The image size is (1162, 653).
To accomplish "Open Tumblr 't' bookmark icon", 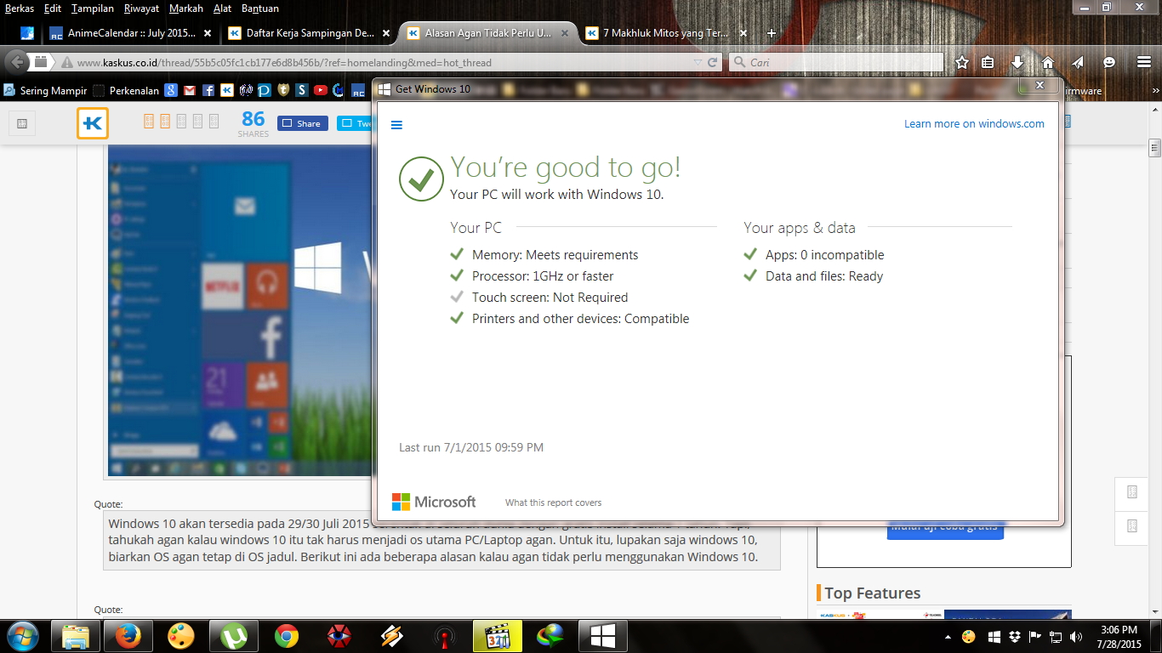I will click(283, 90).
